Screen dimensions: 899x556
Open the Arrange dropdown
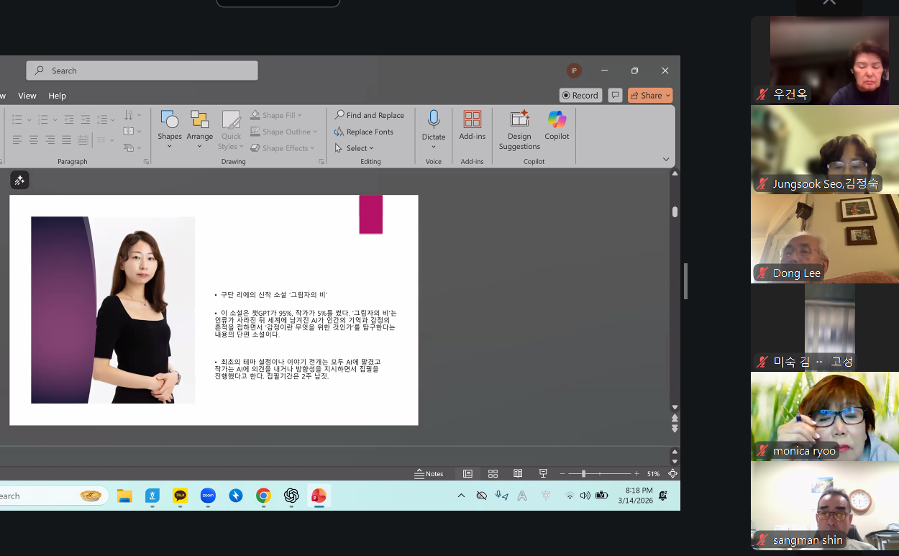[x=199, y=146]
